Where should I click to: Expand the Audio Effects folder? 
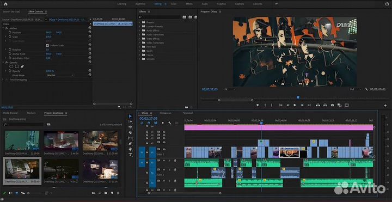click(140, 30)
